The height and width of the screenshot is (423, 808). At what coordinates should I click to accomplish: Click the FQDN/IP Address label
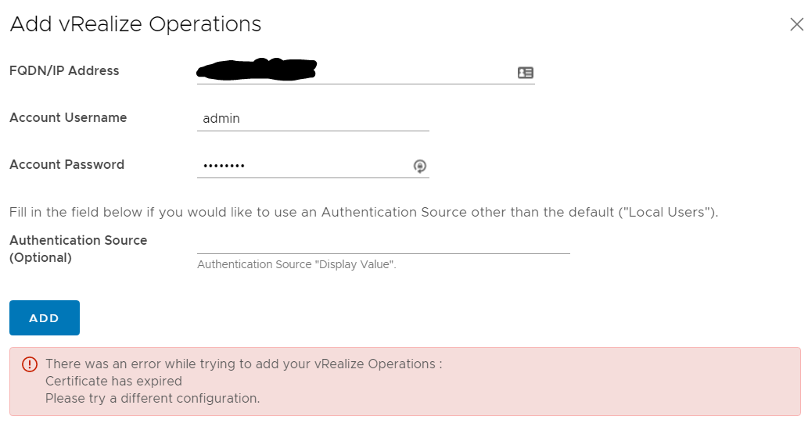(x=64, y=70)
